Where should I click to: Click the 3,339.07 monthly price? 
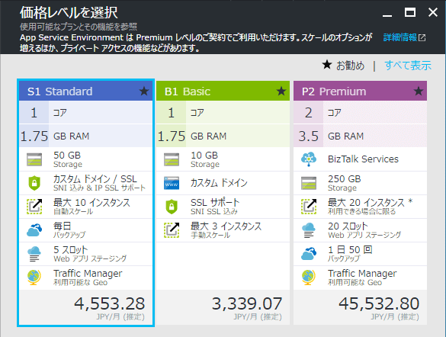pyautogui.click(x=247, y=303)
